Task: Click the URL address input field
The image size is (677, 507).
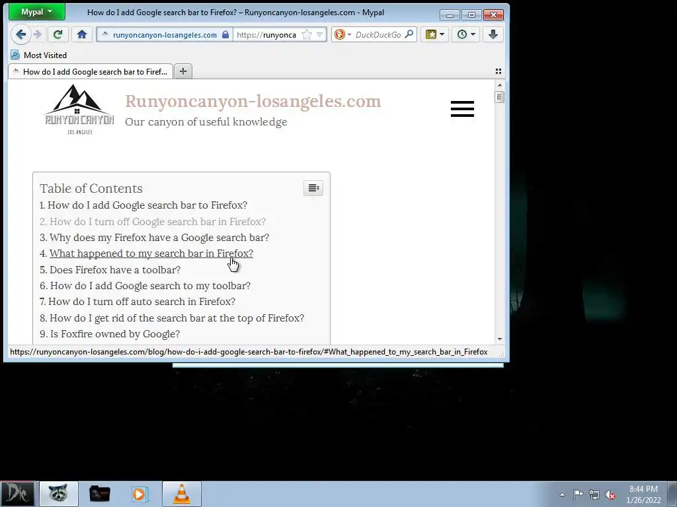Action: pos(268,34)
